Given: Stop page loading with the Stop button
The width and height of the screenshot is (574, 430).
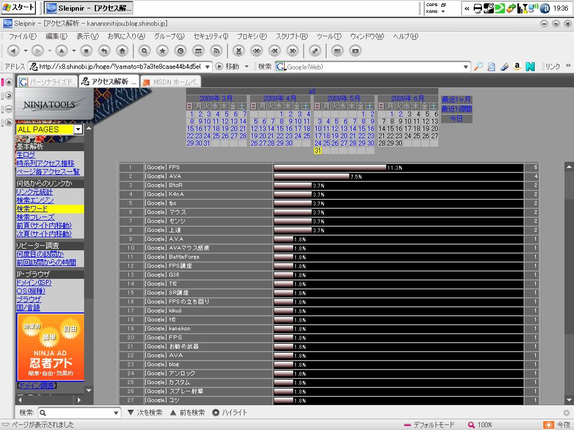Looking at the screenshot, I should tap(86, 51).
